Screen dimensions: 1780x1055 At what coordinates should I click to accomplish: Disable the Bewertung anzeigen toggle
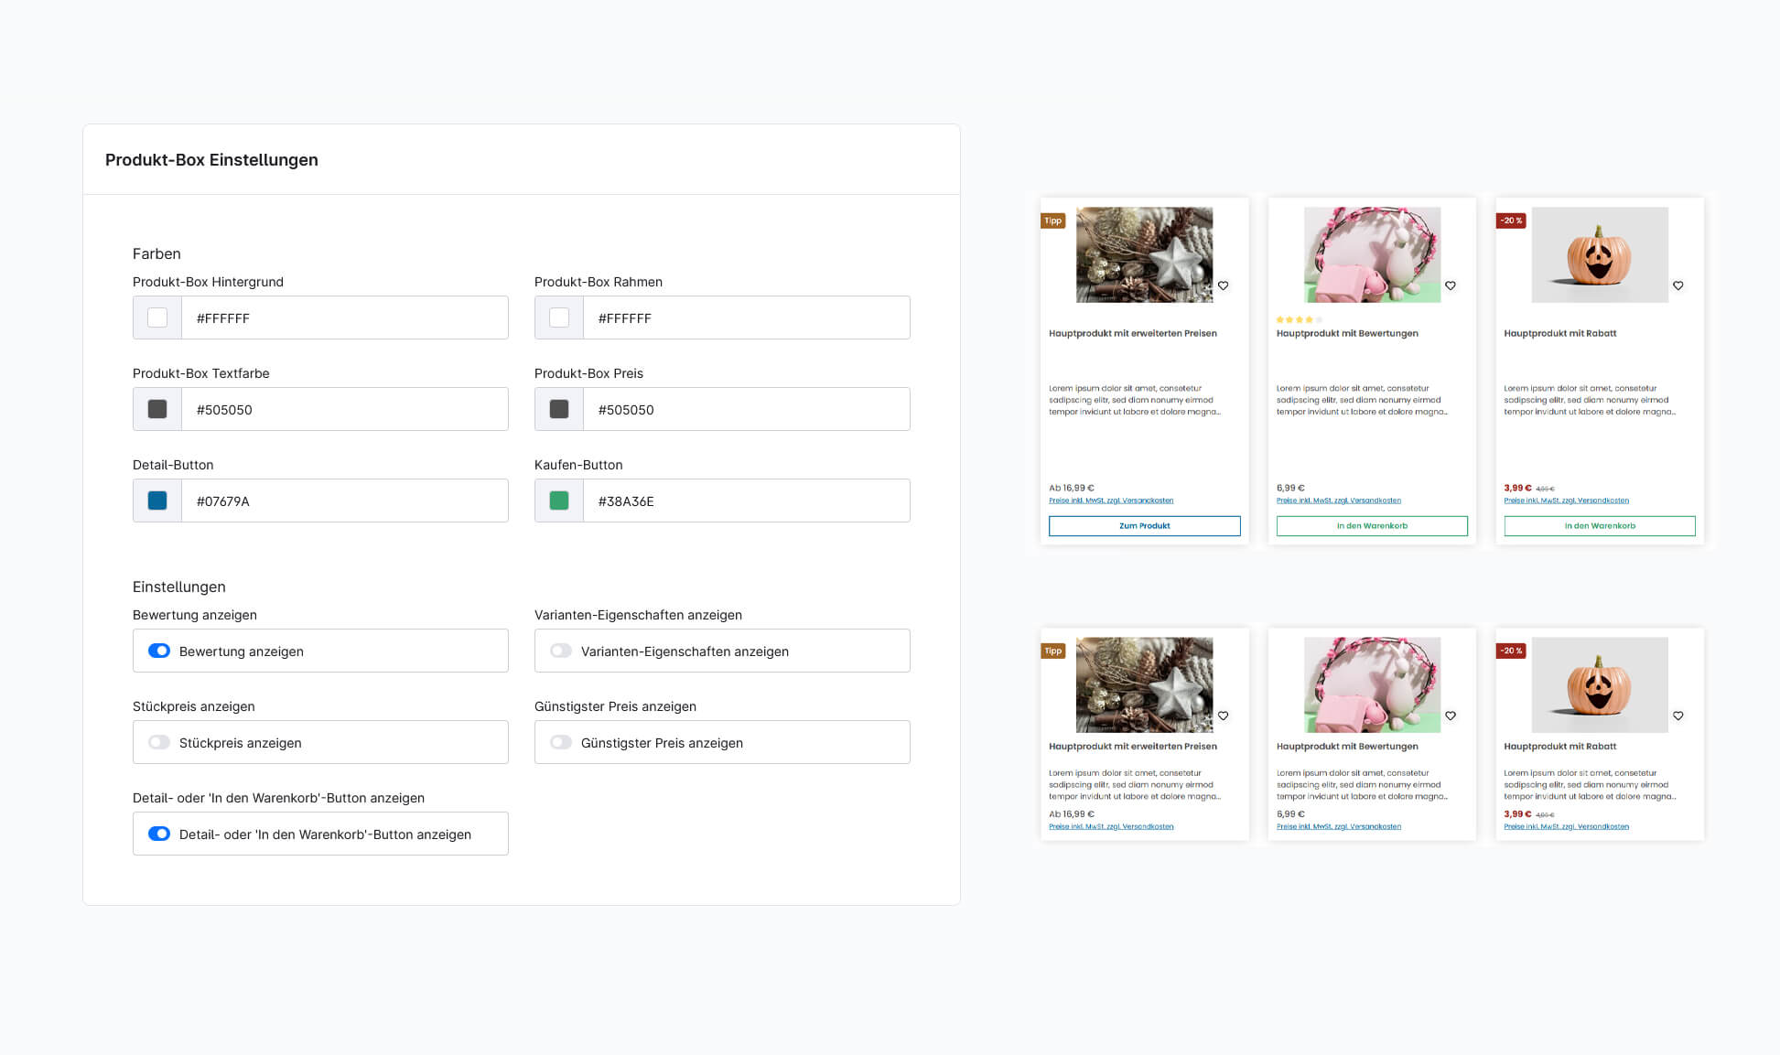(159, 651)
